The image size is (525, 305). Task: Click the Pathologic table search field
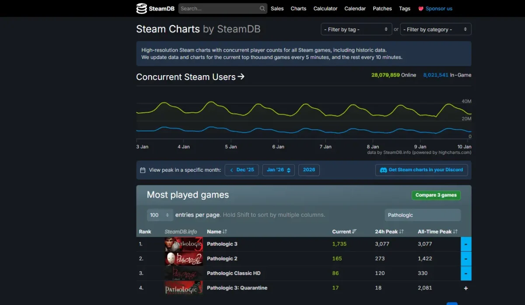click(x=422, y=215)
